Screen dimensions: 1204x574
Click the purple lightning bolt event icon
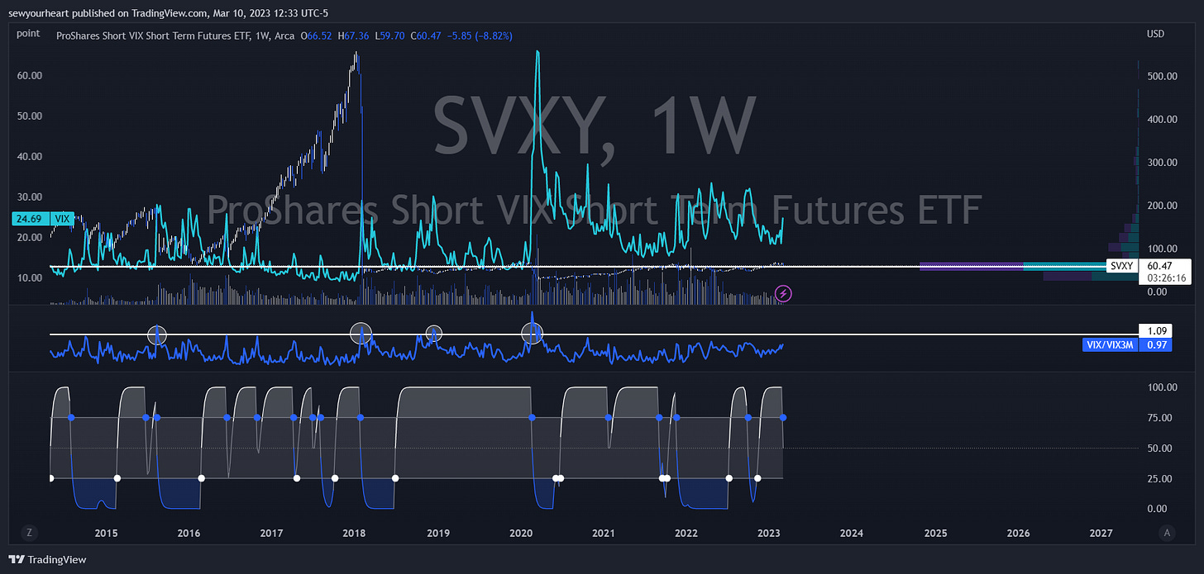pyautogui.click(x=783, y=293)
